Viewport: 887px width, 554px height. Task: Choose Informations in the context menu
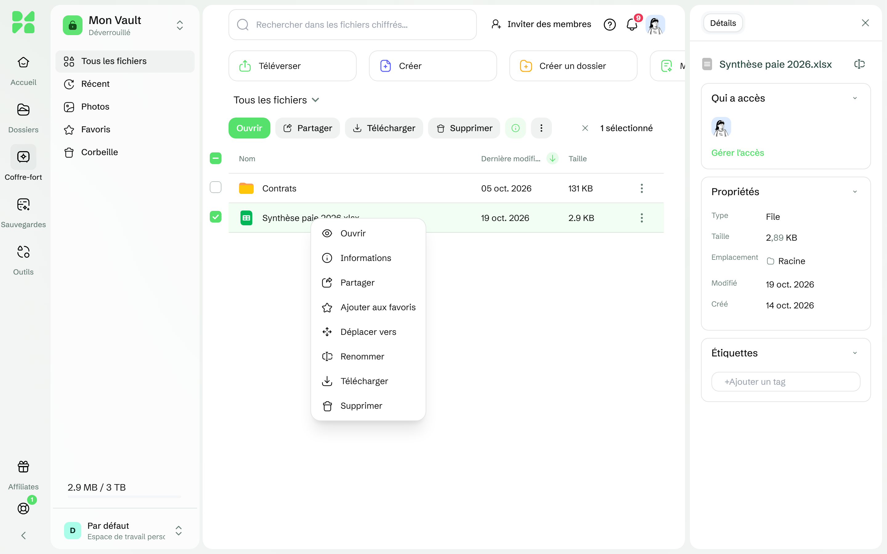pos(368,258)
